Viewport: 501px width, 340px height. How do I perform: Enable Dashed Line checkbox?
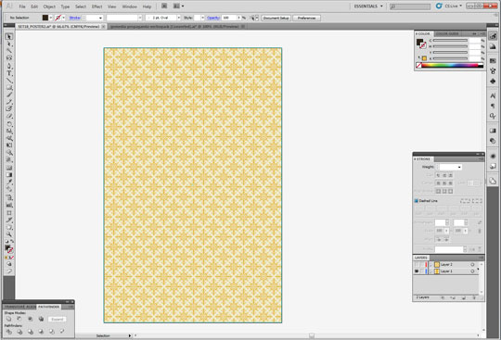click(417, 201)
